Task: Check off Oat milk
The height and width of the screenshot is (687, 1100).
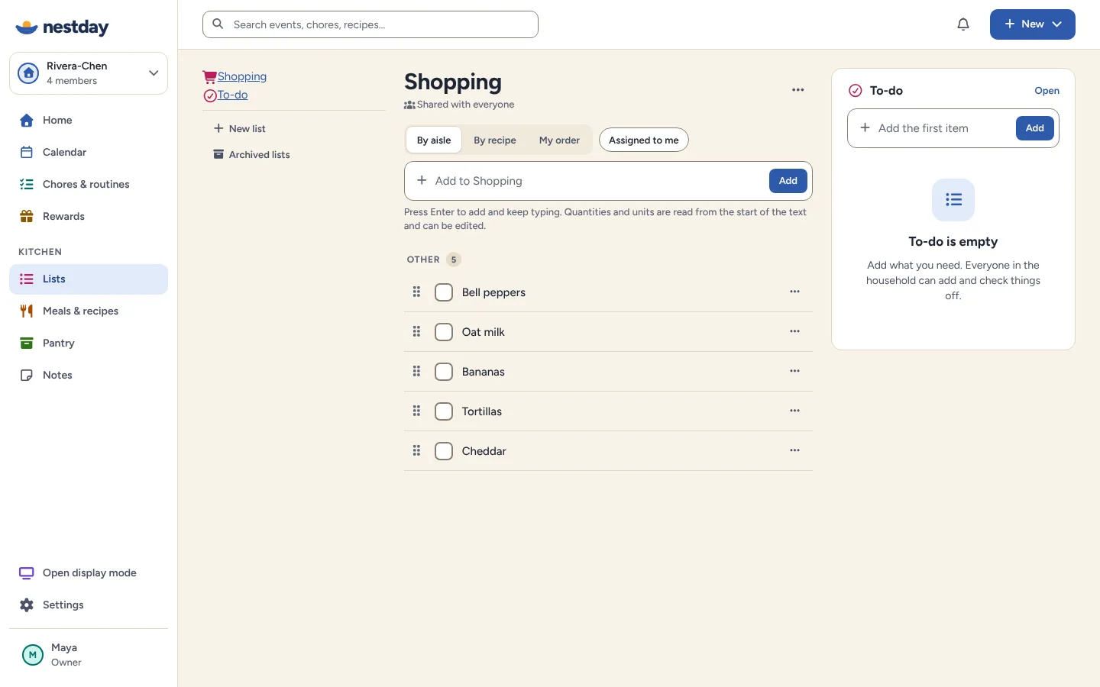Action: pos(444,332)
